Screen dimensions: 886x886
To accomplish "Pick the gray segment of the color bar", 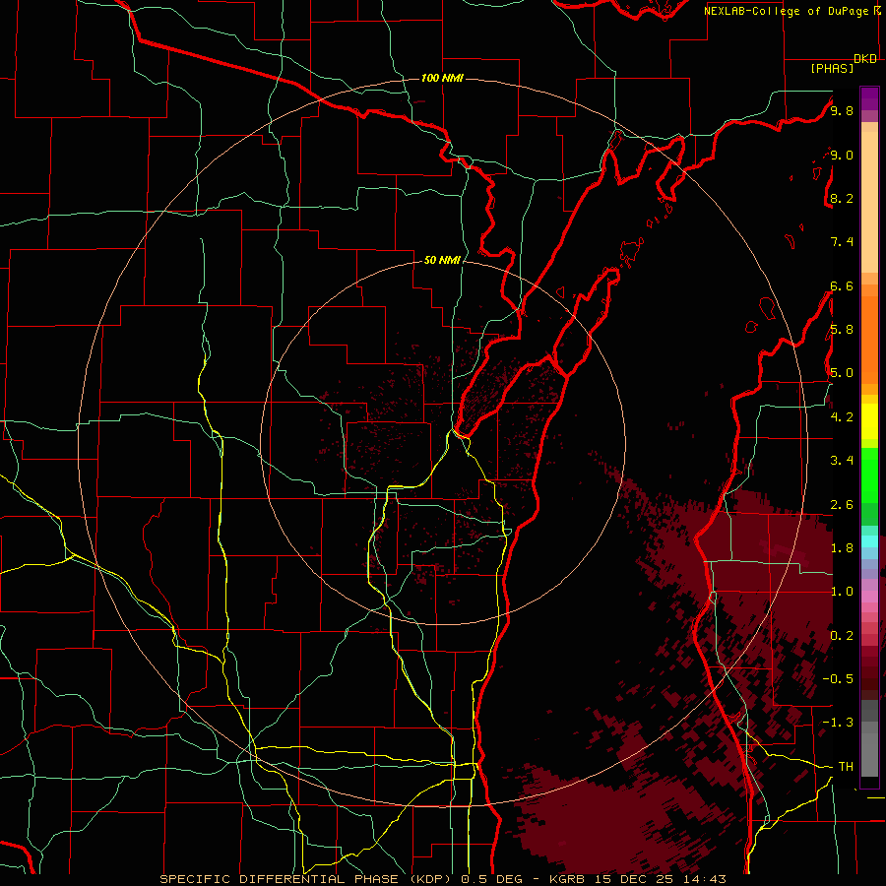I will 869,738.
